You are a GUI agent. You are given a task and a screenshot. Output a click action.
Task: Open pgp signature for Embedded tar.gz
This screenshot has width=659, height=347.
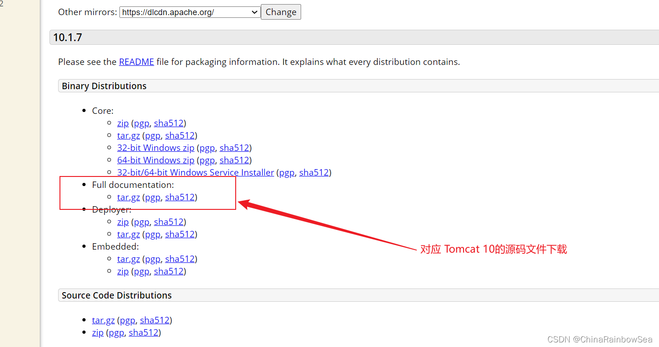(x=153, y=259)
